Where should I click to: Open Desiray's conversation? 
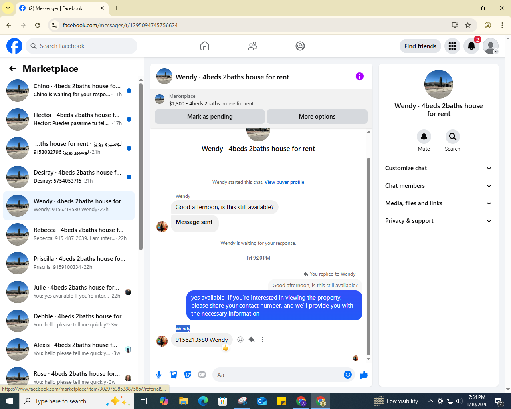click(x=69, y=177)
